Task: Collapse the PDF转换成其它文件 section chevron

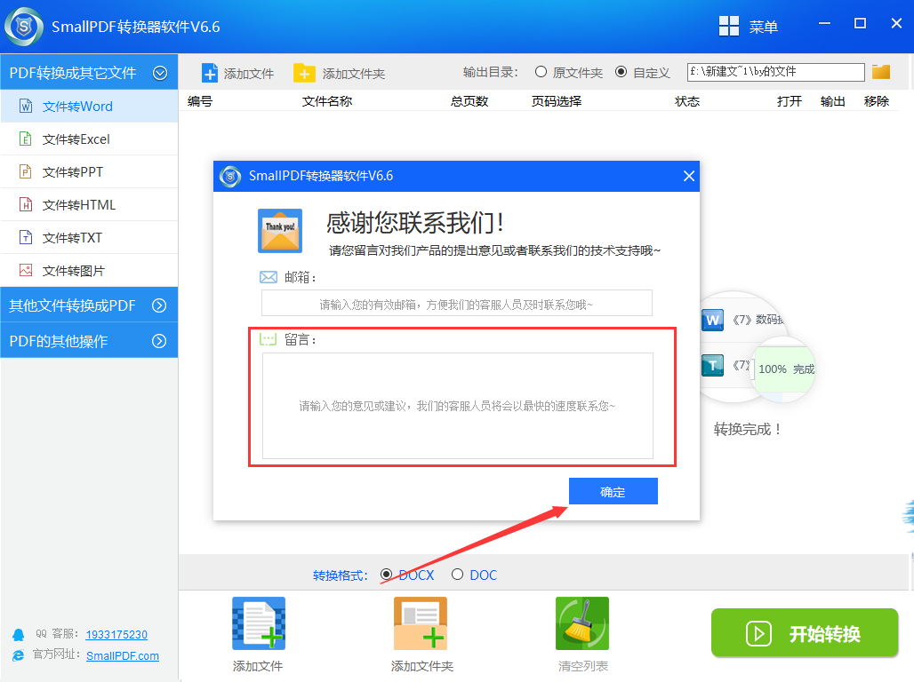Action: click(x=160, y=73)
